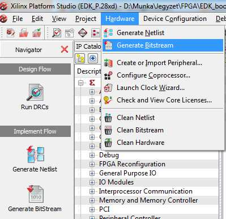Click the Design Flow section header
The height and width of the screenshot is (219, 226).
pyautogui.click(x=35, y=69)
